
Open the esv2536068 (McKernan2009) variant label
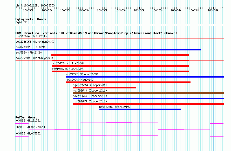tap(35, 42)
